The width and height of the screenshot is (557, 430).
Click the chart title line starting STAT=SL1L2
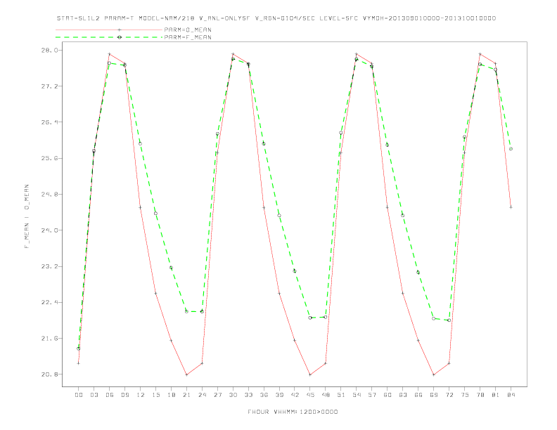(x=276, y=18)
